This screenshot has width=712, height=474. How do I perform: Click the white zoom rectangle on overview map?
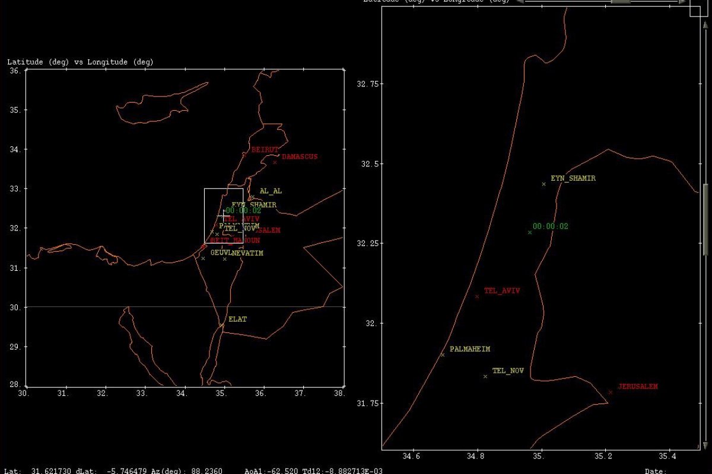tap(224, 216)
